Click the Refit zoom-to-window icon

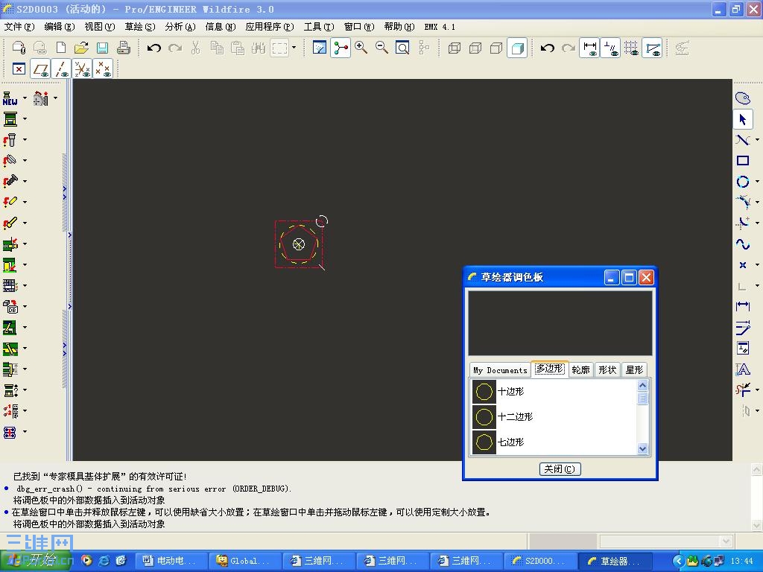coord(402,48)
